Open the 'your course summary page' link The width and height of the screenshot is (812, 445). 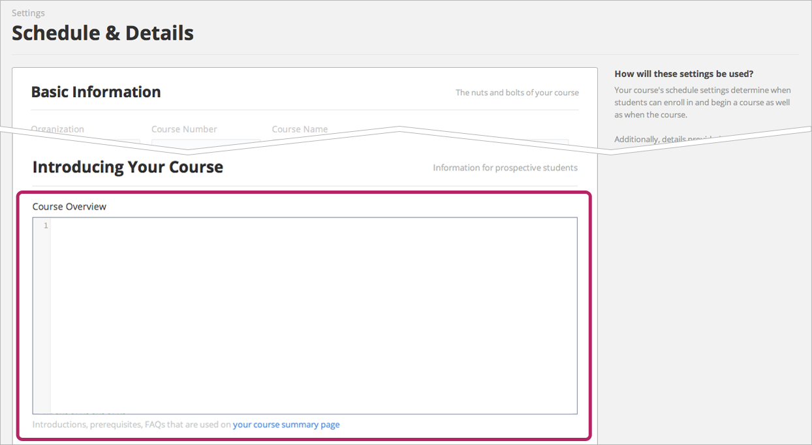(286, 425)
